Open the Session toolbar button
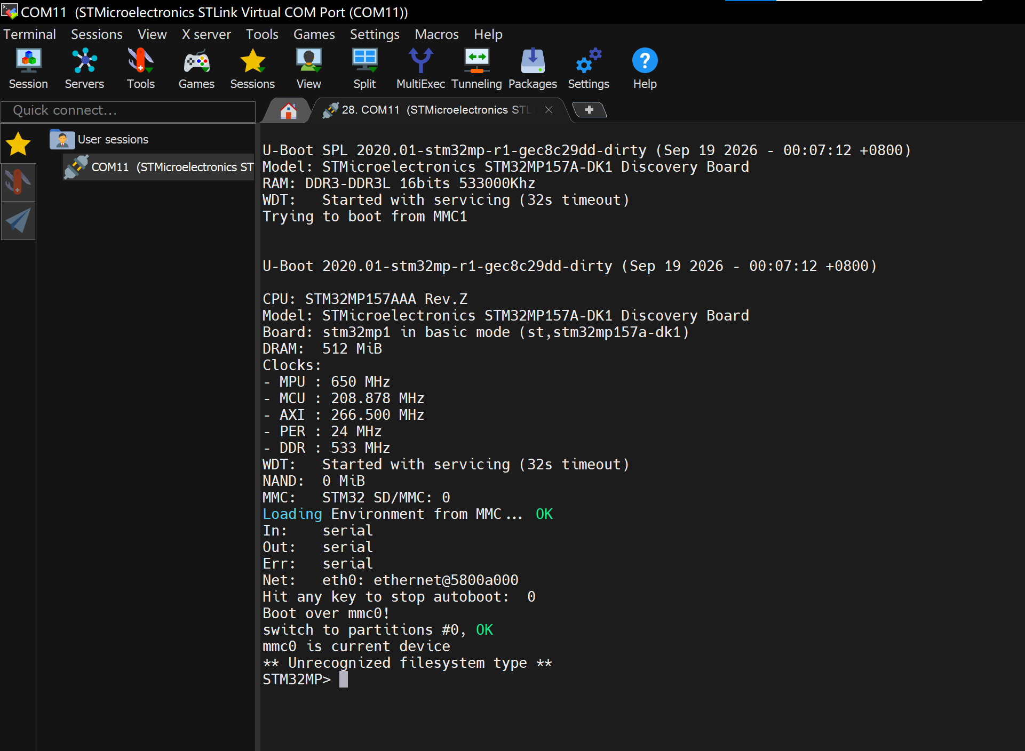This screenshot has height=751, width=1025. click(28, 69)
